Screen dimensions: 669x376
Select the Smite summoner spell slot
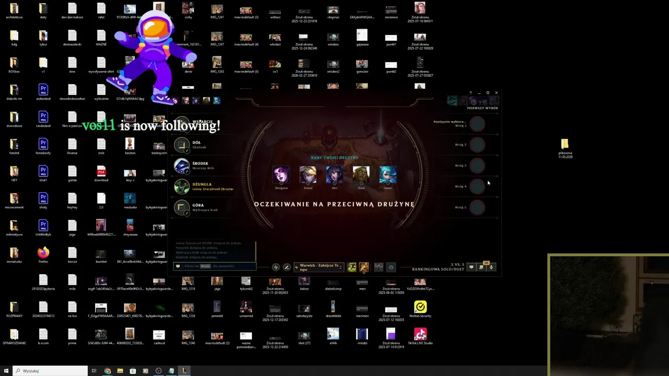click(364, 267)
